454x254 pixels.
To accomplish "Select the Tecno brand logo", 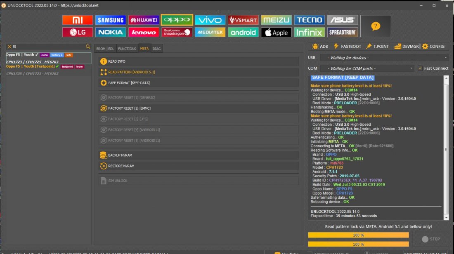I will pos(309,20).
